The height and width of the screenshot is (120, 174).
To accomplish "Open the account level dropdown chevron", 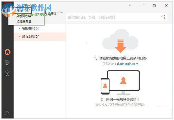I will coord(62,13).
